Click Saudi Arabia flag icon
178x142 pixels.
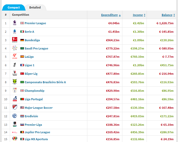[22, 48]
